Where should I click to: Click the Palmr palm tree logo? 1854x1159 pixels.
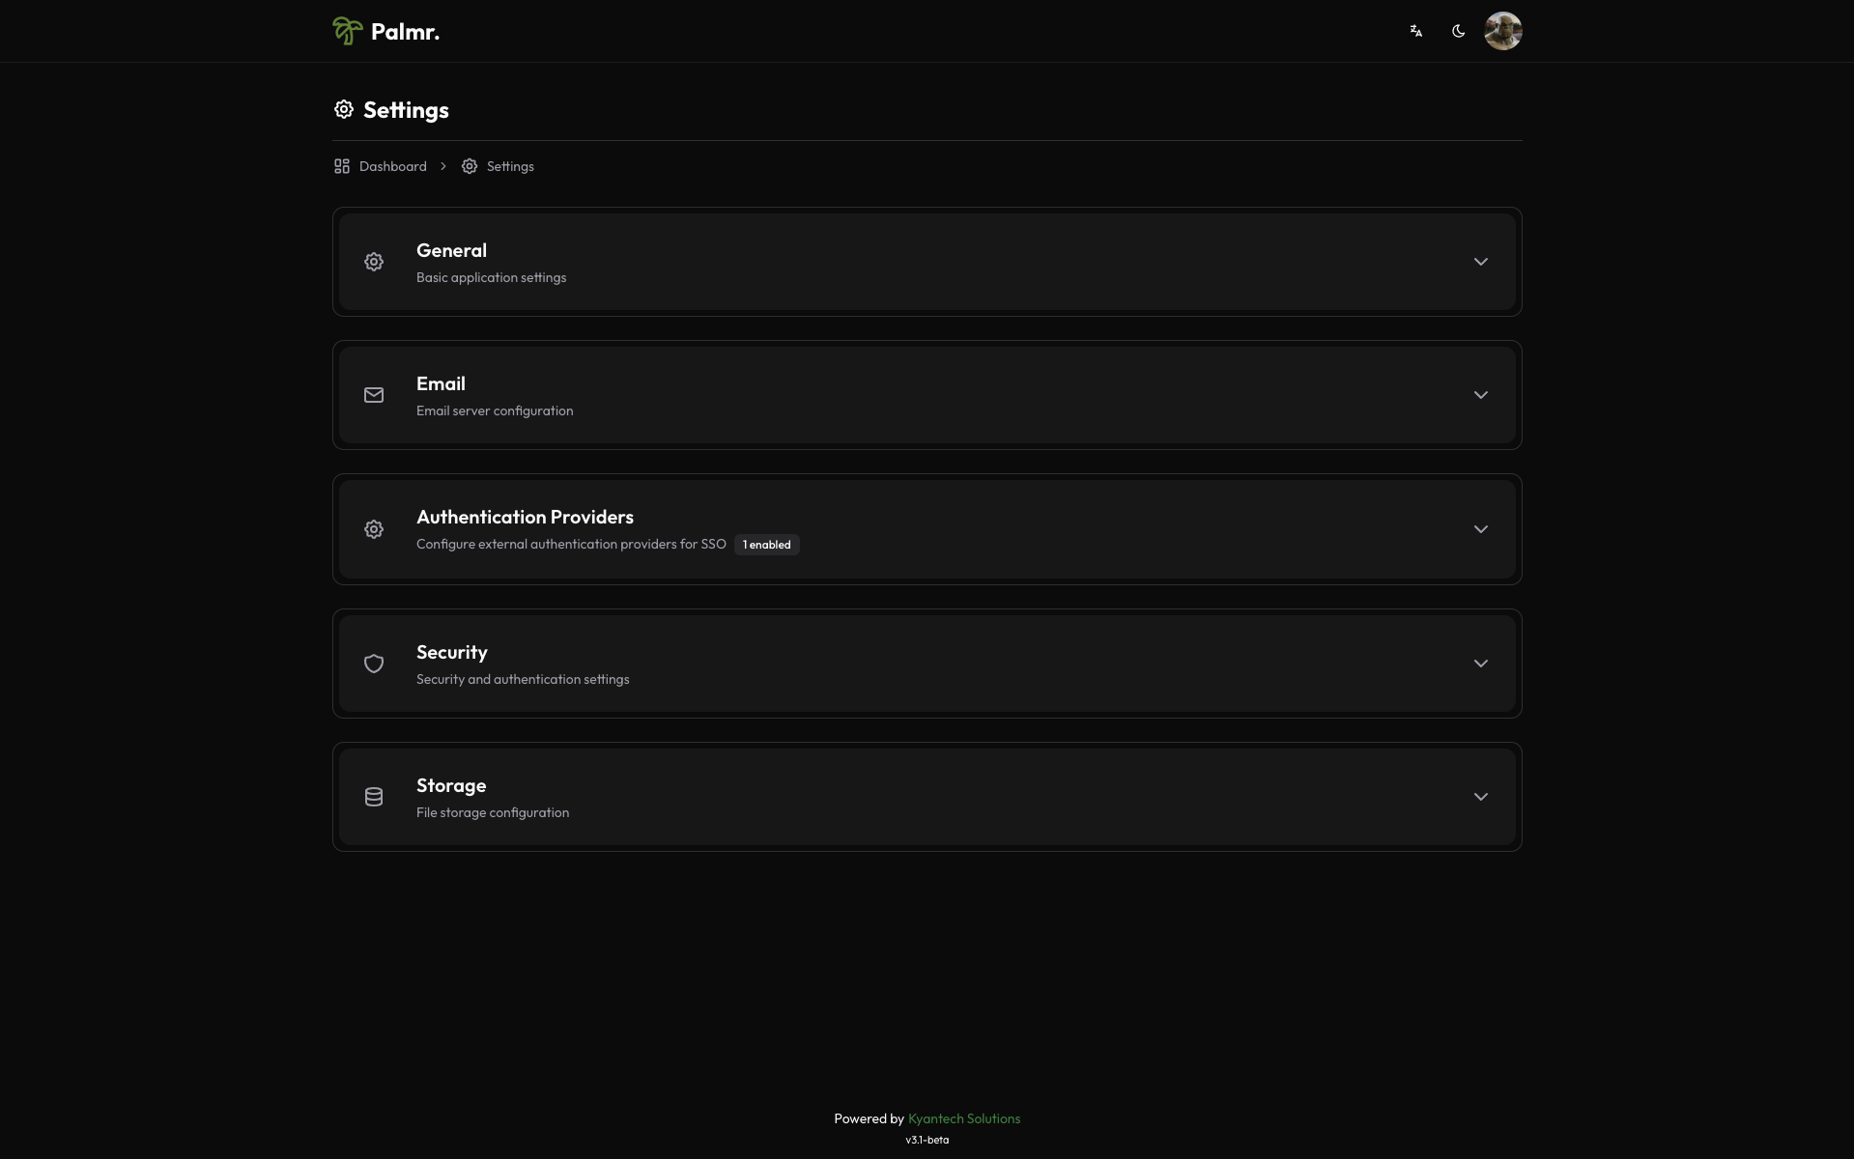tap(348, 31)
